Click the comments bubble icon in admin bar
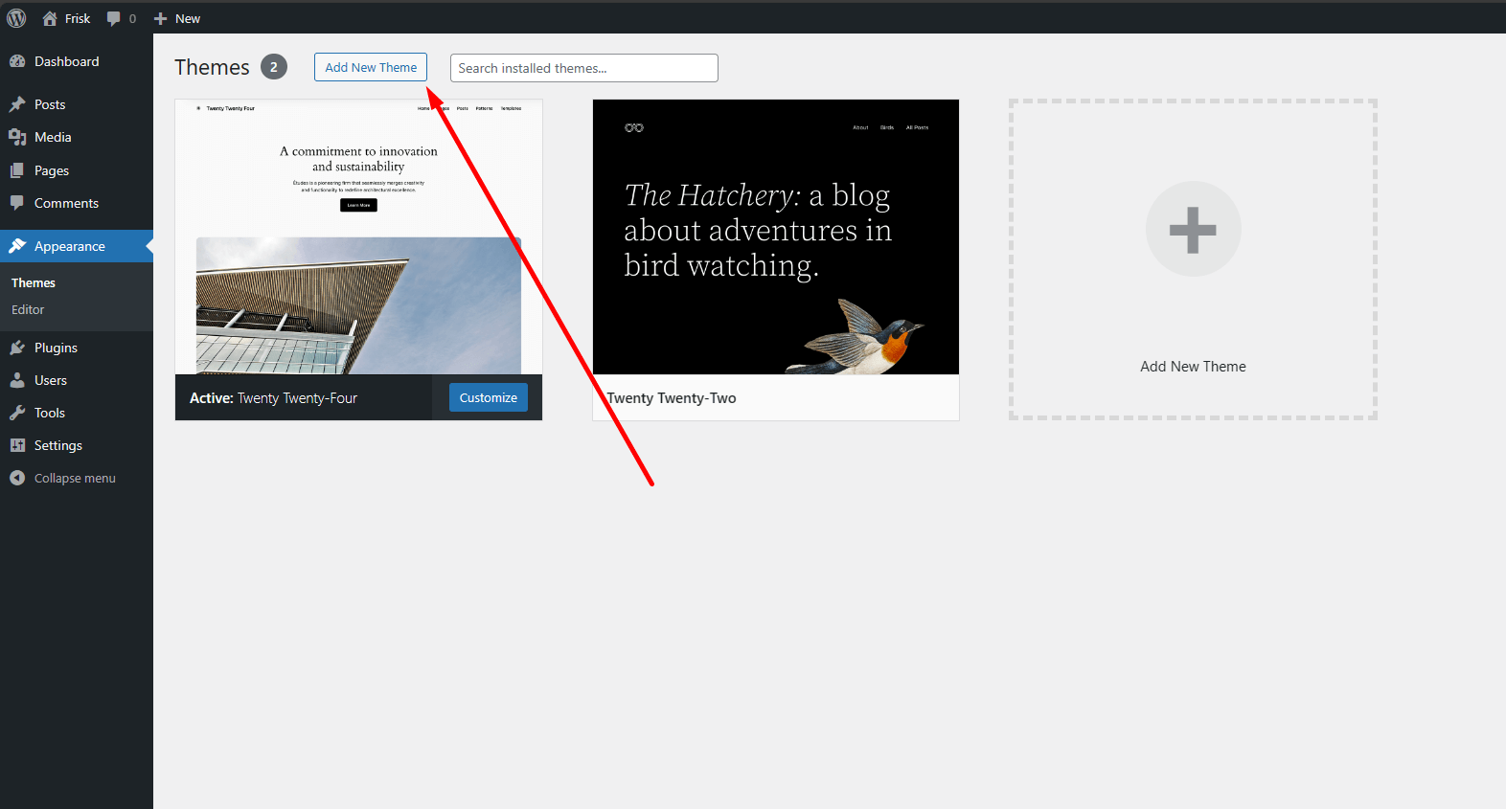 (x=114, y=18)
